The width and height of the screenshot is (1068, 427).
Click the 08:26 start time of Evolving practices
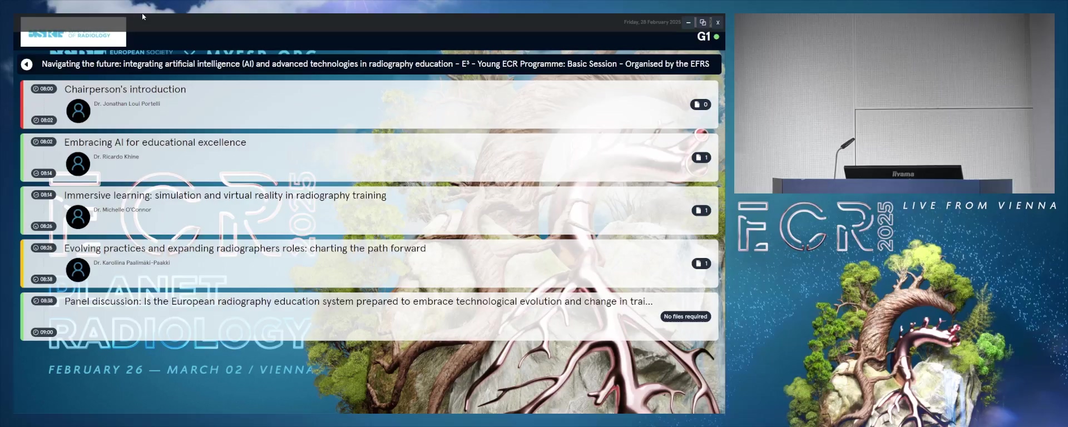pos(43,248)
